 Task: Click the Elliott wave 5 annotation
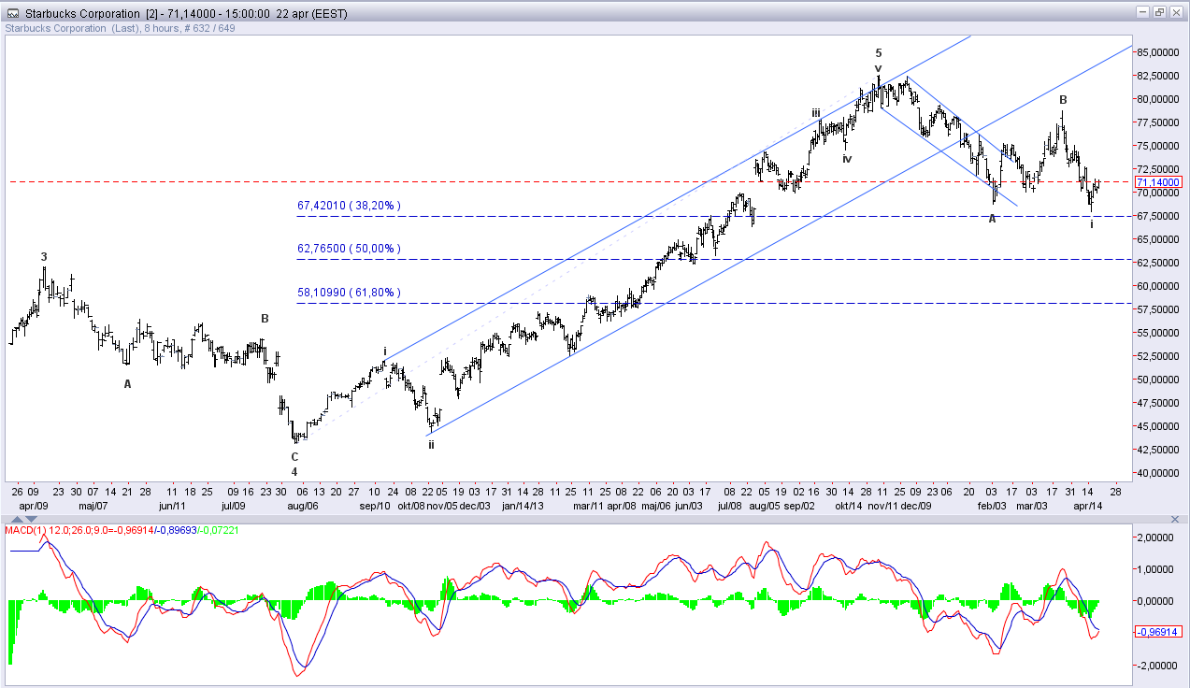878,53
